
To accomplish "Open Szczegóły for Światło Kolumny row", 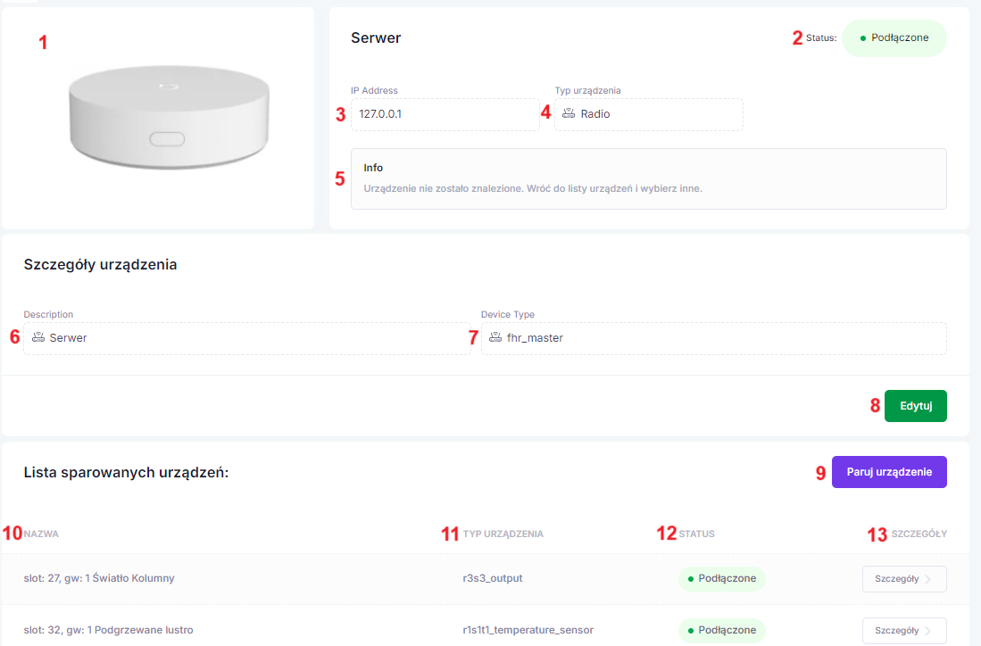I will click(x=904, y=579).
